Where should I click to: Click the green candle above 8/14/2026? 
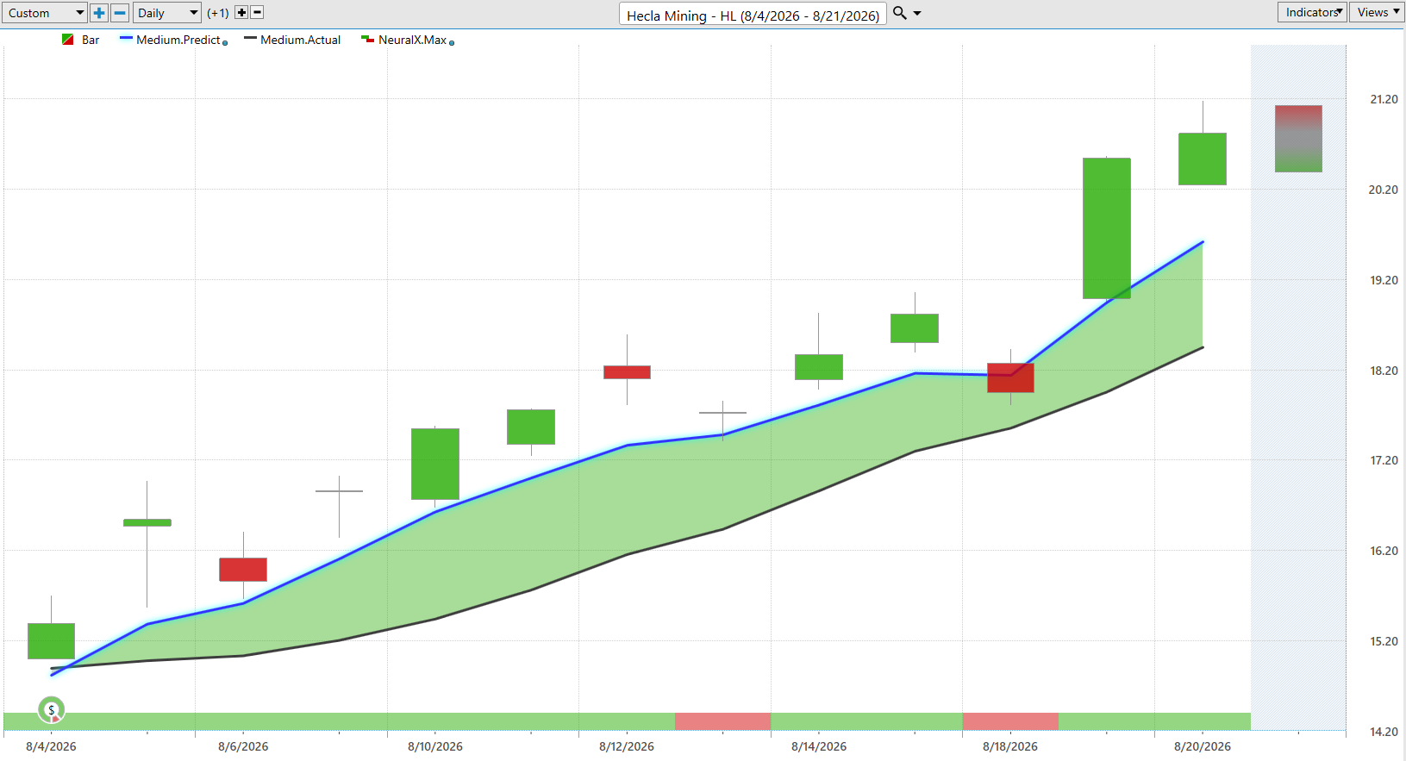click(x=819, y=367)
